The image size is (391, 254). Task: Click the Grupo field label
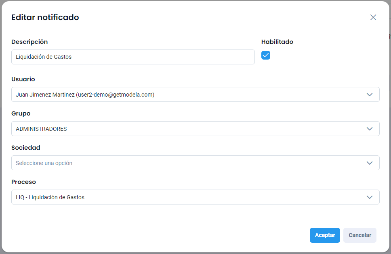click(21, 114)
